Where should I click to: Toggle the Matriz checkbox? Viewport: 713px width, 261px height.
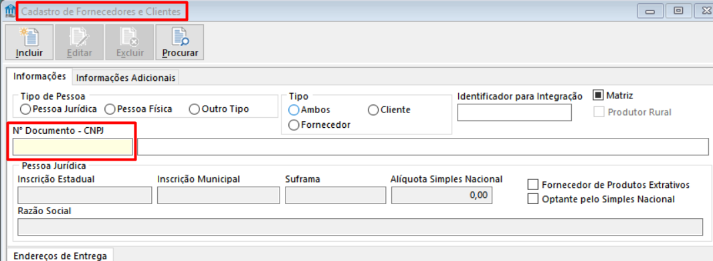coord(598,96)
